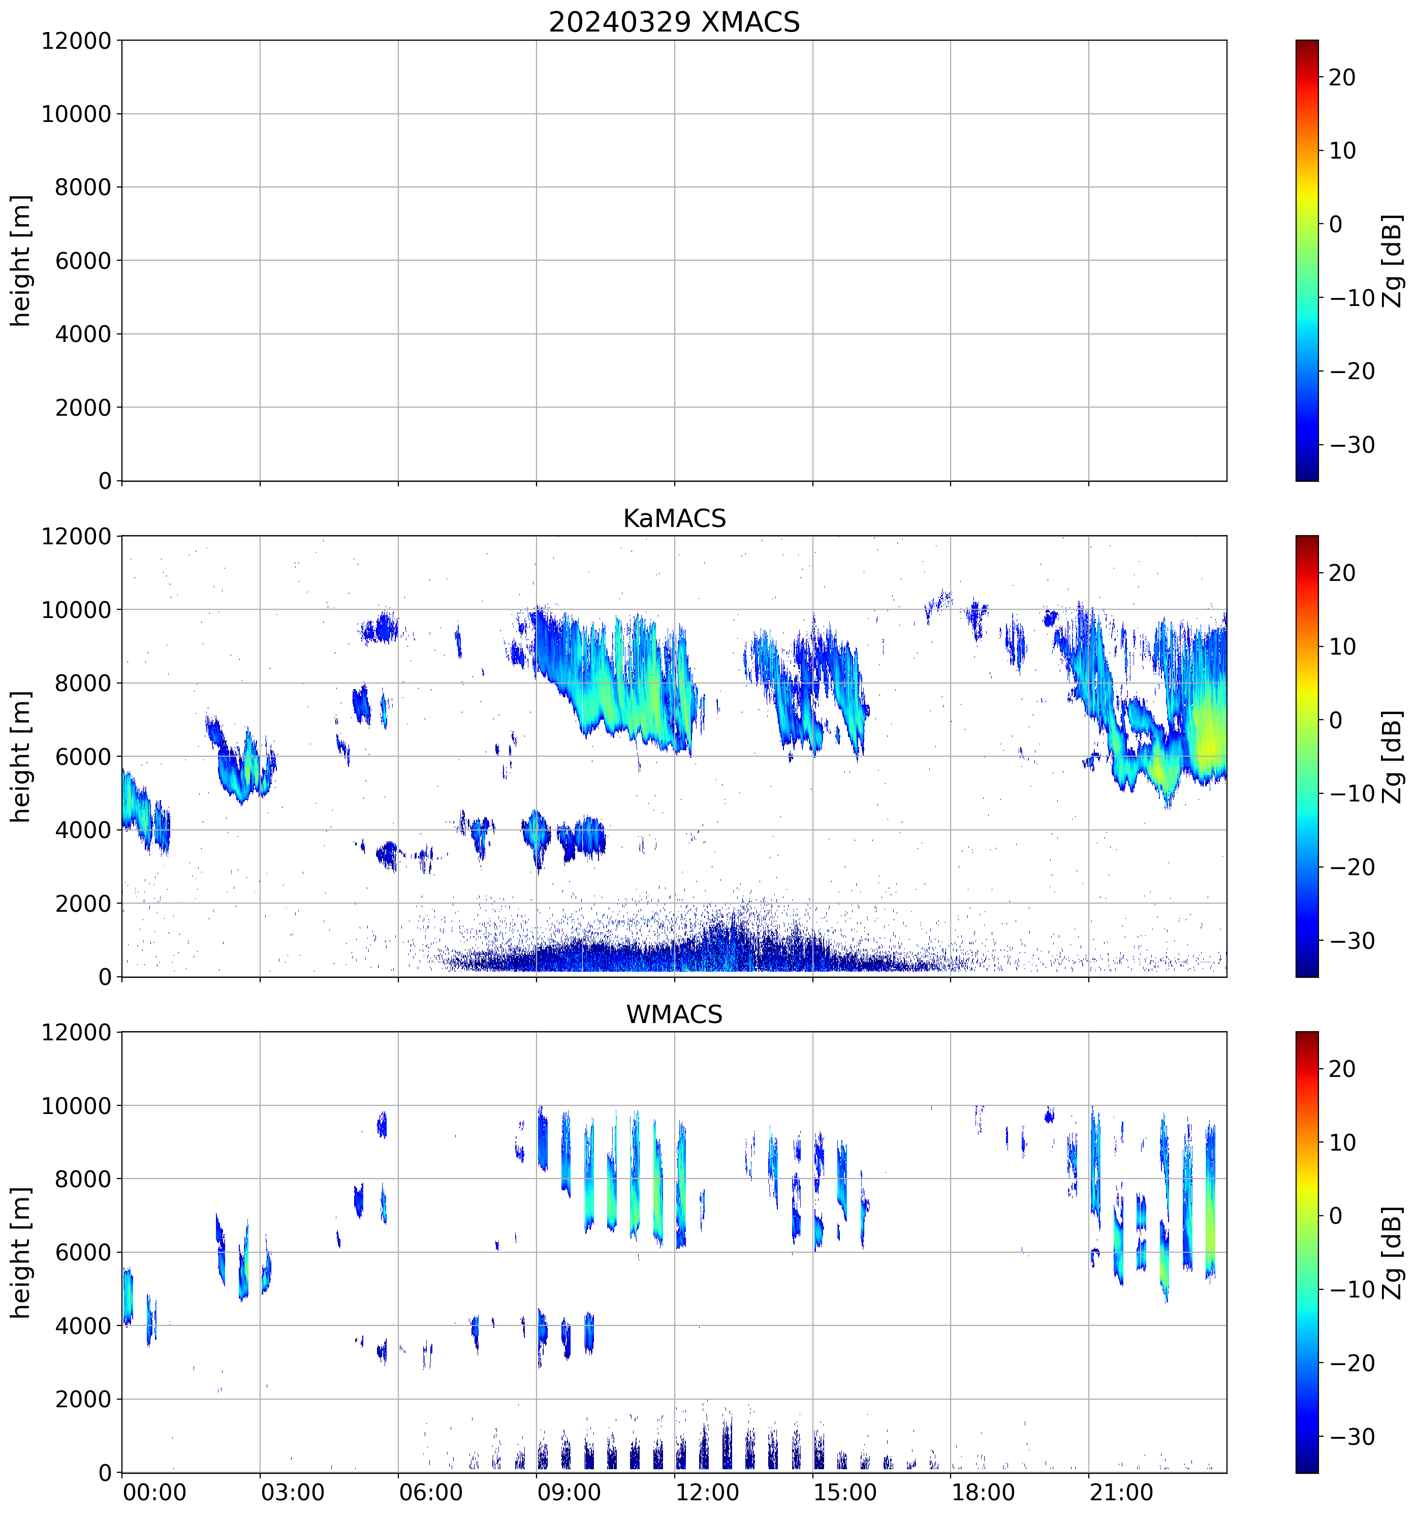The height and width of the screenshot is (1515, 1416).
Task: Click the 18:00 time axis label
Action: [x=983, y=1492]
